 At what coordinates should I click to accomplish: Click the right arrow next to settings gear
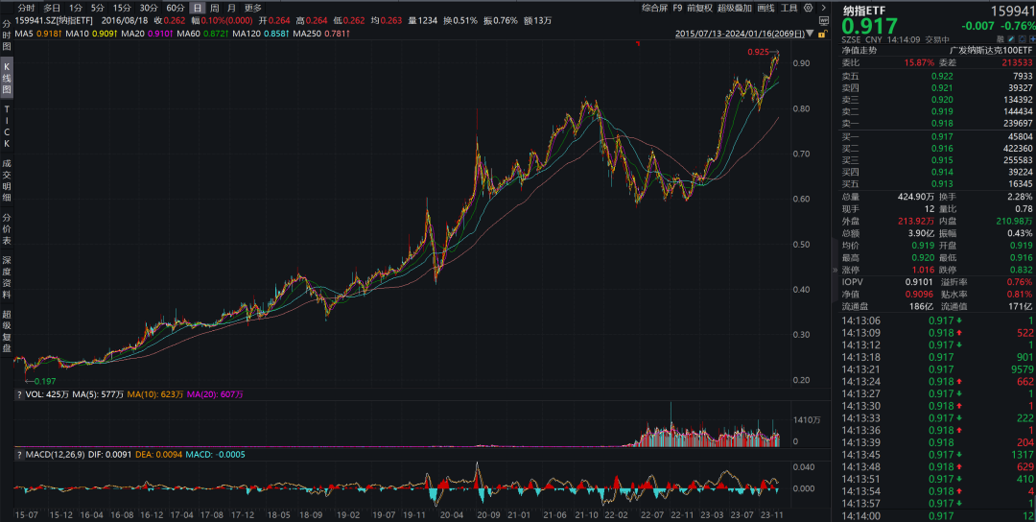pyautogui.click(x=823, y=8)
